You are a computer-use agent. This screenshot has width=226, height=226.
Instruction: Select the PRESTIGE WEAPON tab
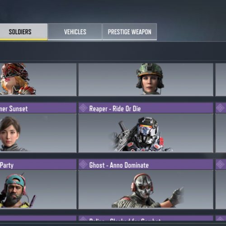130,32
